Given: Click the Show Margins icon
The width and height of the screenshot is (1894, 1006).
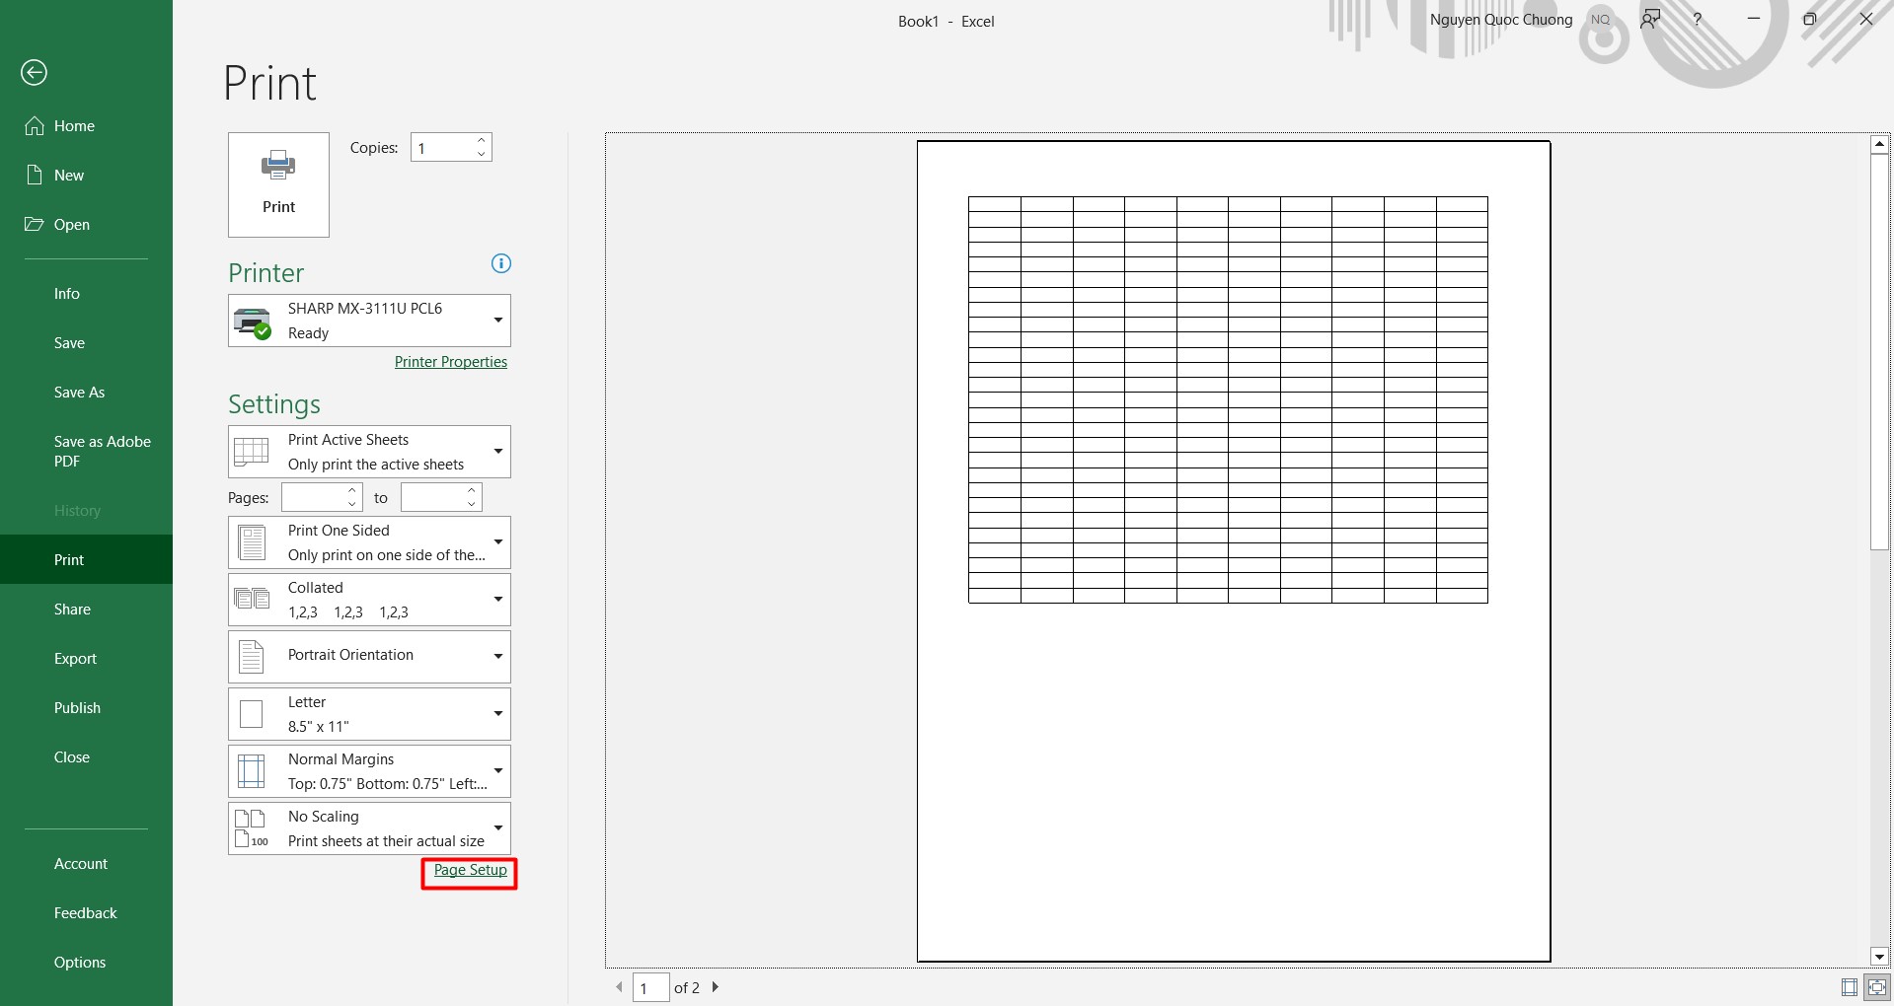Looking at the screenshot, I should click(1849, 987).
